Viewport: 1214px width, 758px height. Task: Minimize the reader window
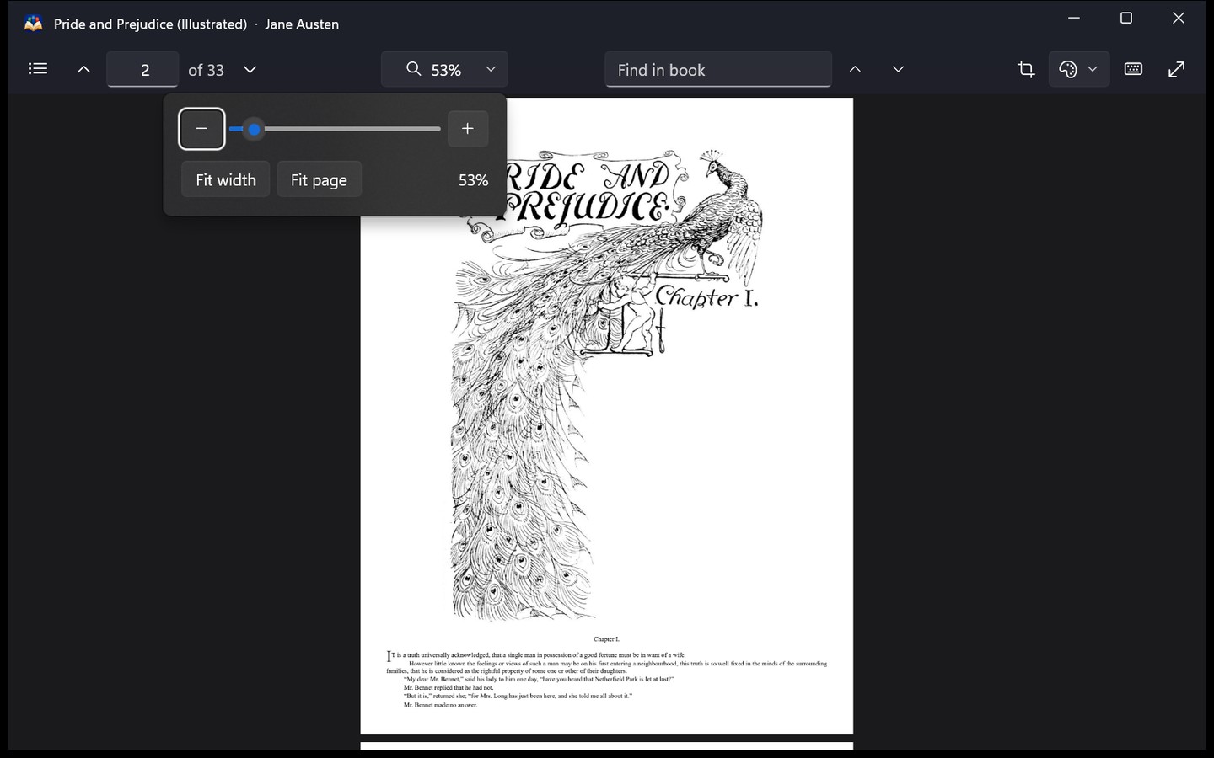1073,18
